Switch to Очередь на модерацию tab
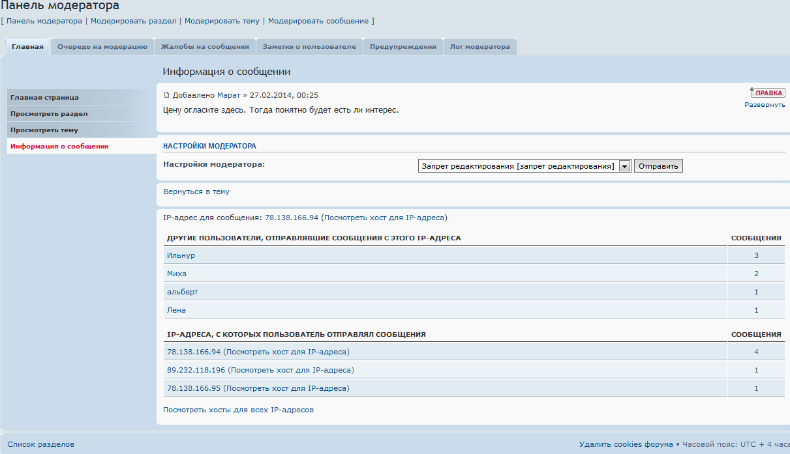790x454 pixels. (x=102, y=47)
